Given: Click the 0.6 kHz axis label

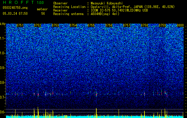Looking at the screenshot, I should coord(3,112).
